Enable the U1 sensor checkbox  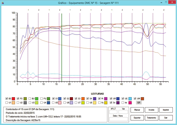7,102
